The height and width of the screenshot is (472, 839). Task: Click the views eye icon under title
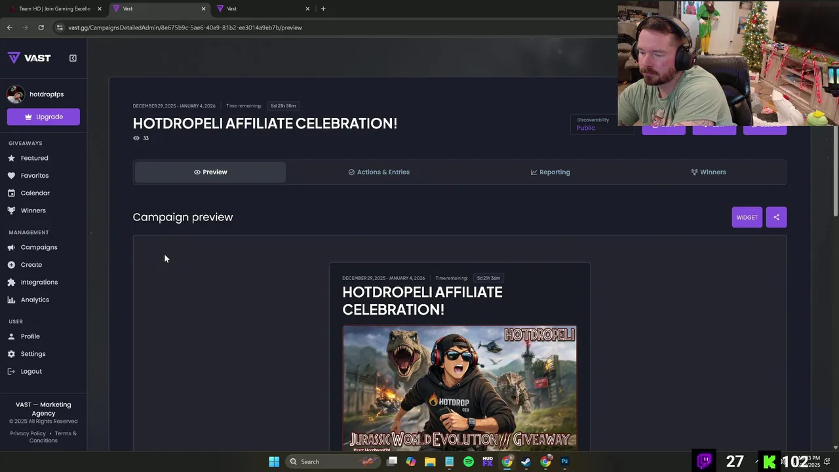tap(136, 138)
